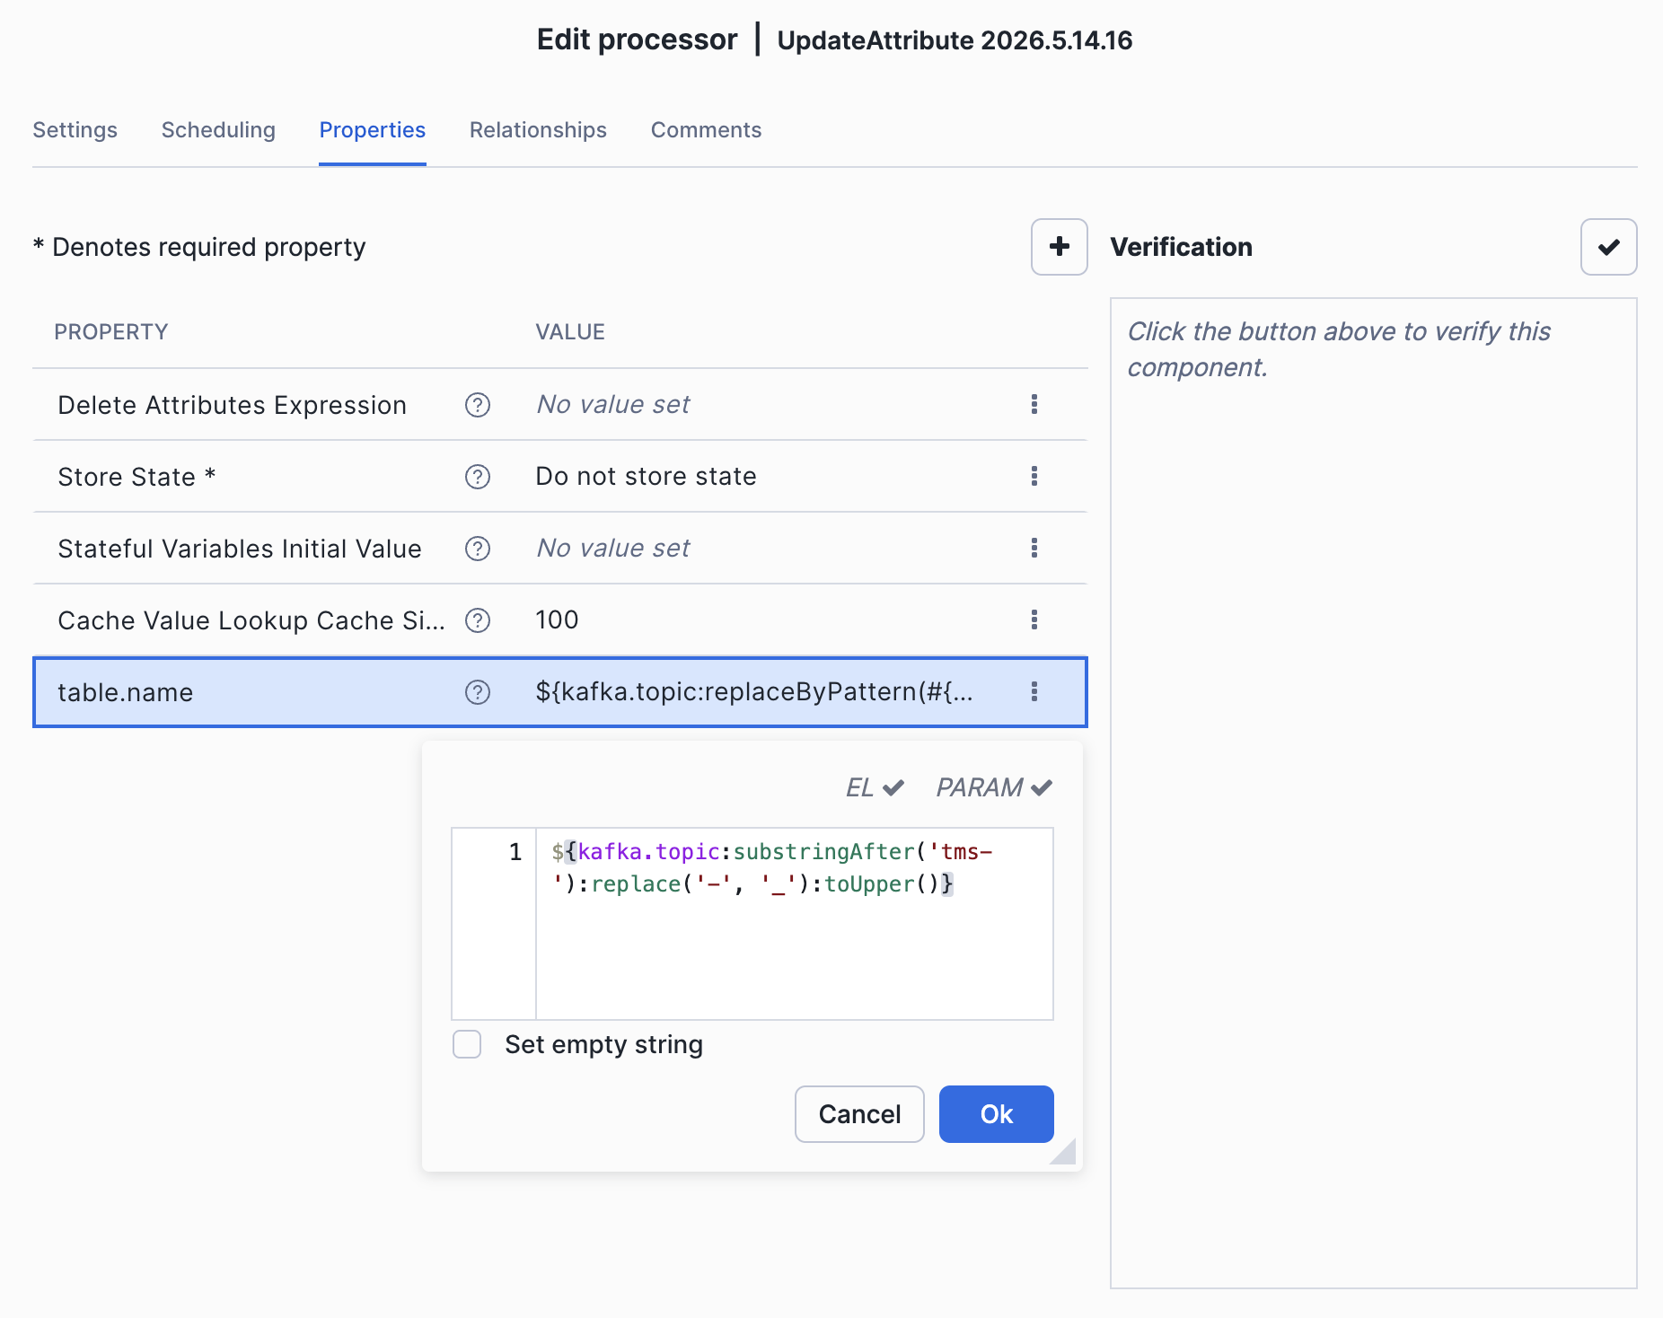Switch to the Settings tab

coord(75,130)
